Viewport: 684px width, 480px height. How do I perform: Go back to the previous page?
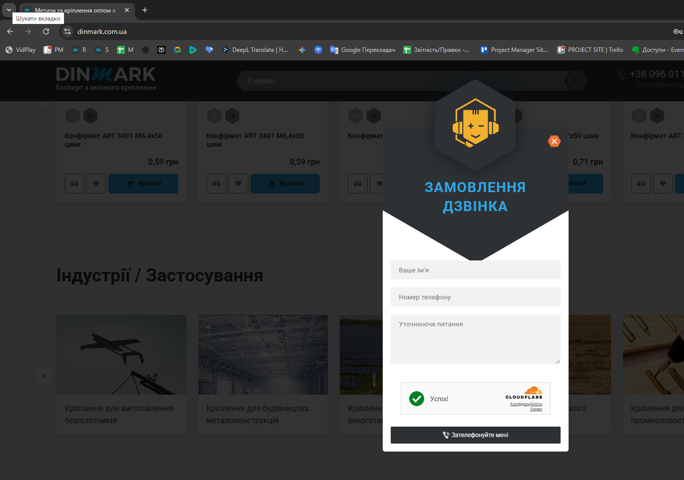pos(10,31)
